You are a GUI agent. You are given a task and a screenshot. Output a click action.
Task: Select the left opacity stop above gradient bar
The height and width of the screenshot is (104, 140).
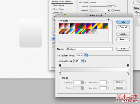[x=60, y=65]
